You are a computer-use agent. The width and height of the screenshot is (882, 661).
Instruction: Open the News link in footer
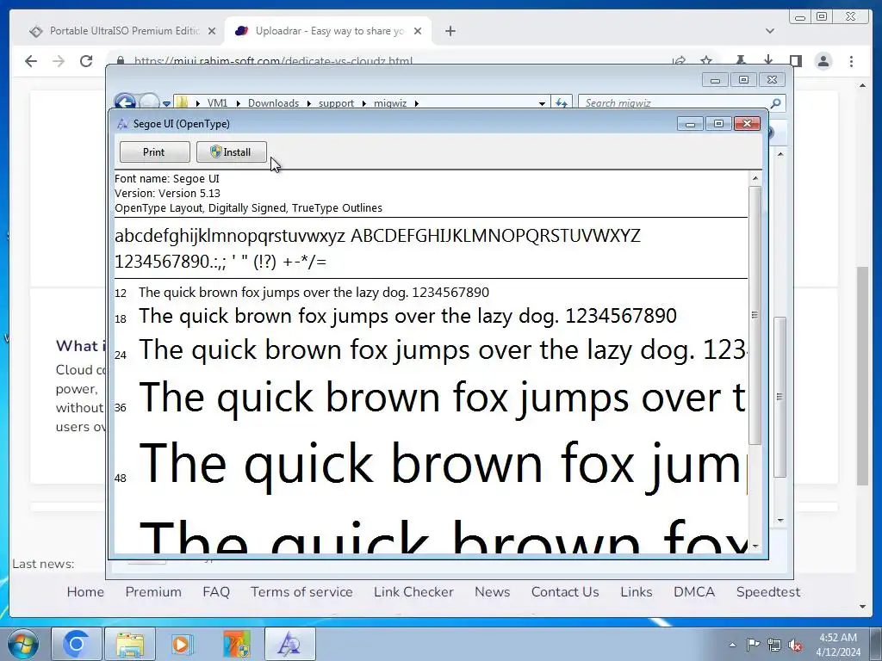click(492, 592)
